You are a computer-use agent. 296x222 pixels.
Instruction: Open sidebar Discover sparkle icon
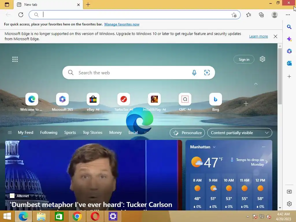click(289, 39)
